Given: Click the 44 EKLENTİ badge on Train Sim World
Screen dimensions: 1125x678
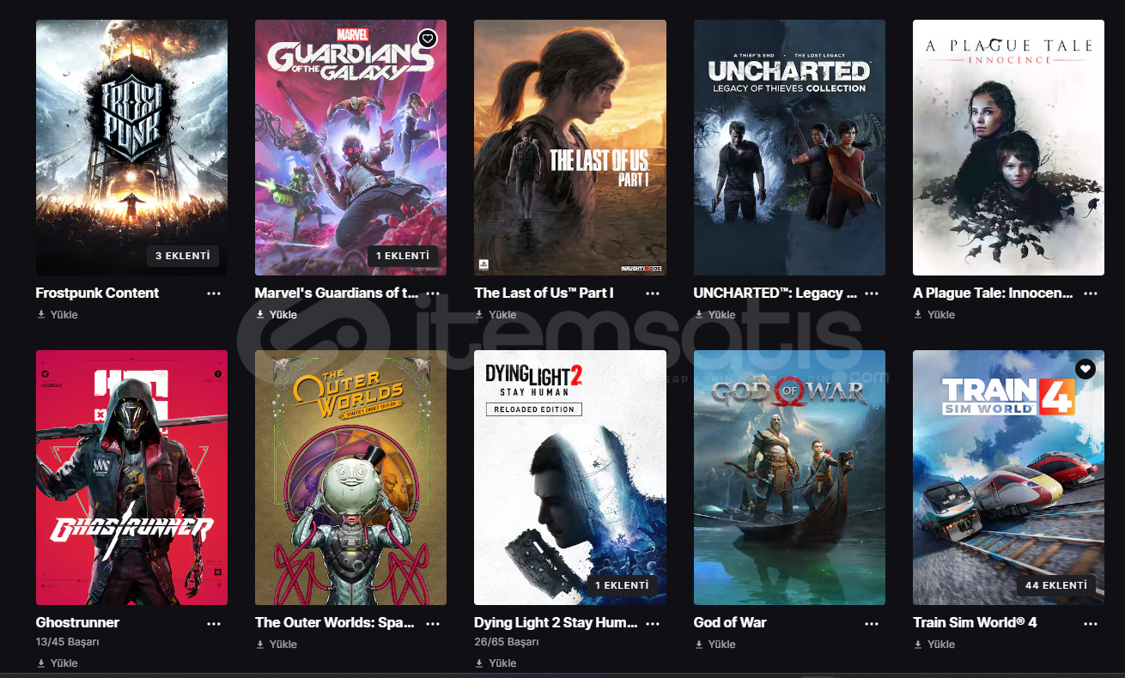Looking at the screenshot, I should pyautogui.click(x=1055, y=585).
